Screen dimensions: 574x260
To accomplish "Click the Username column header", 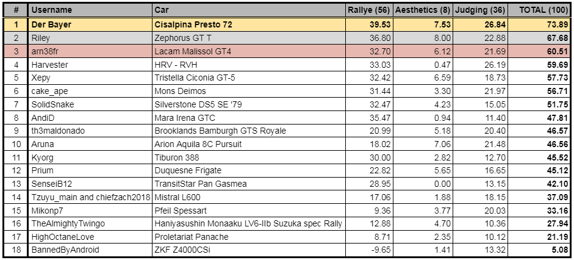I will pos(52,10).
